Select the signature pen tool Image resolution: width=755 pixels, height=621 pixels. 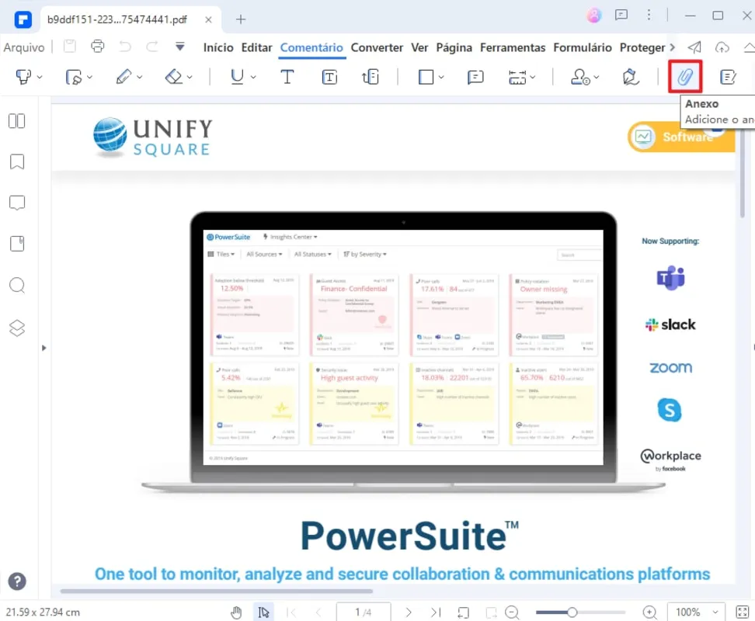pos(630,77)
